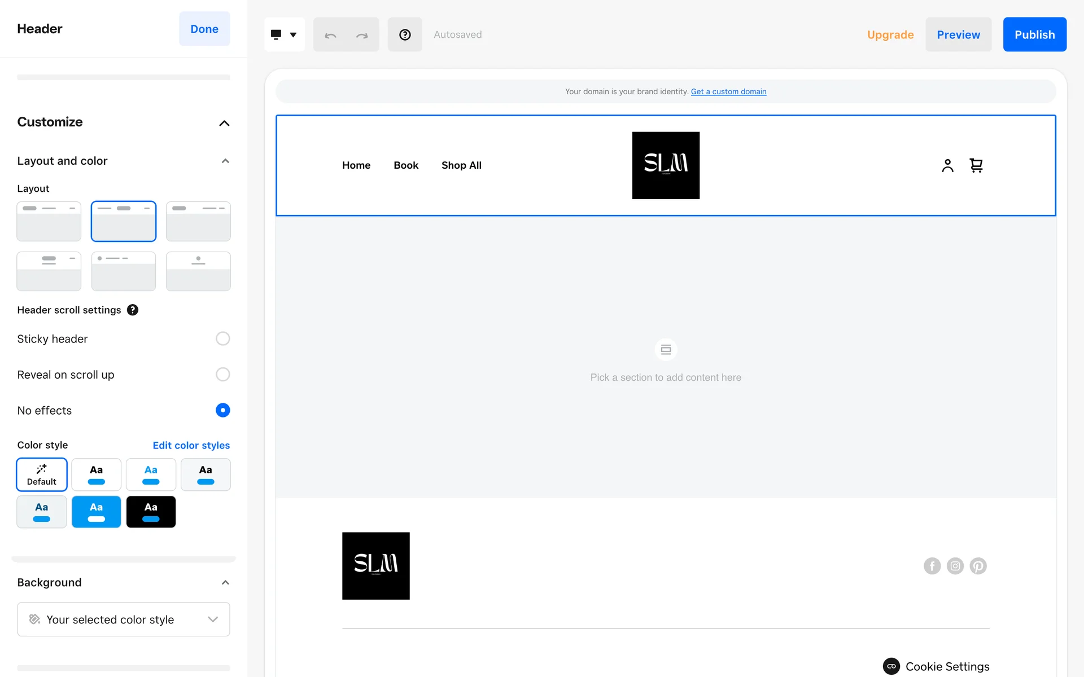Image resolution: width=1084 pixels, height=677 pixels.
Task: Click the shopping cart icon in header
Action: (976, 165)
